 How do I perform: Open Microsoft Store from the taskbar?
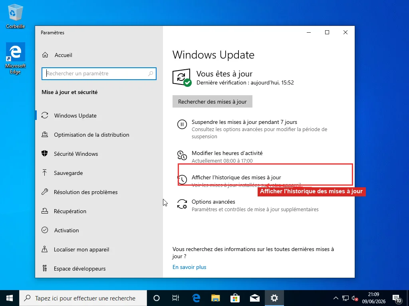[x=235, y=298]
